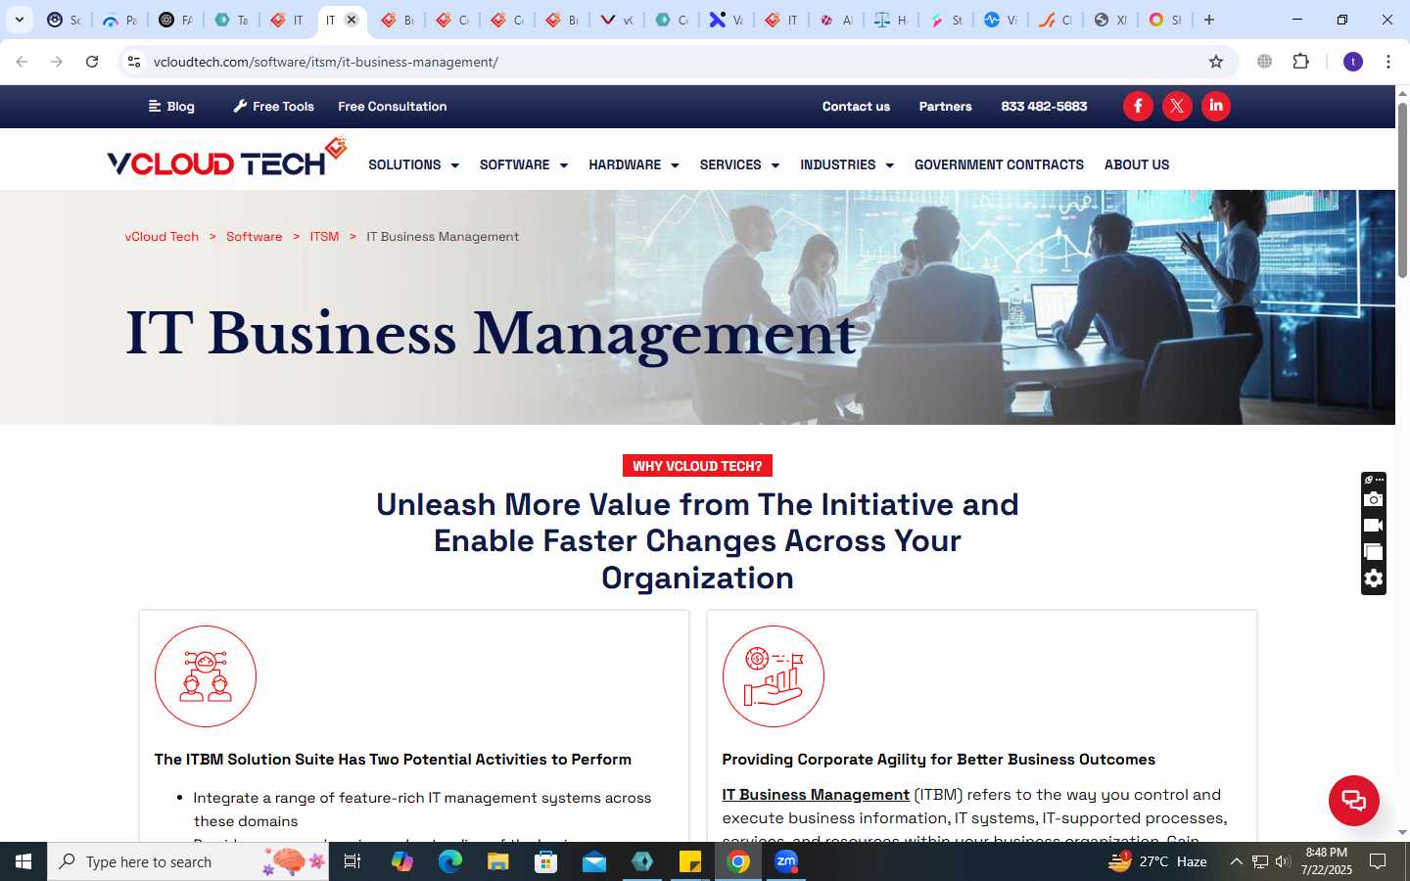Screen dimensions: 1410x881
Task: Open weather 27°C Haze widget
Action: pyautogui.click(x=1157, y=861)
